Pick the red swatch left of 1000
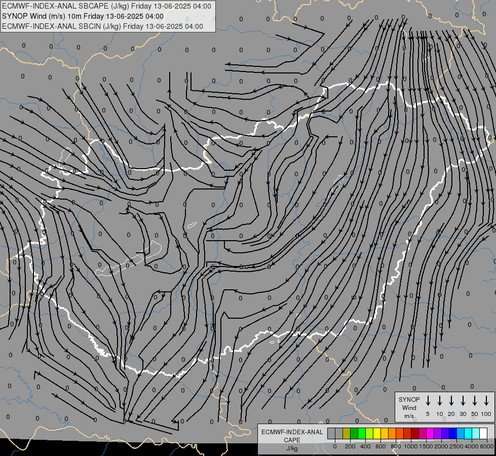The width and height of the screenshot is (496, 456). tap(407, 433)
